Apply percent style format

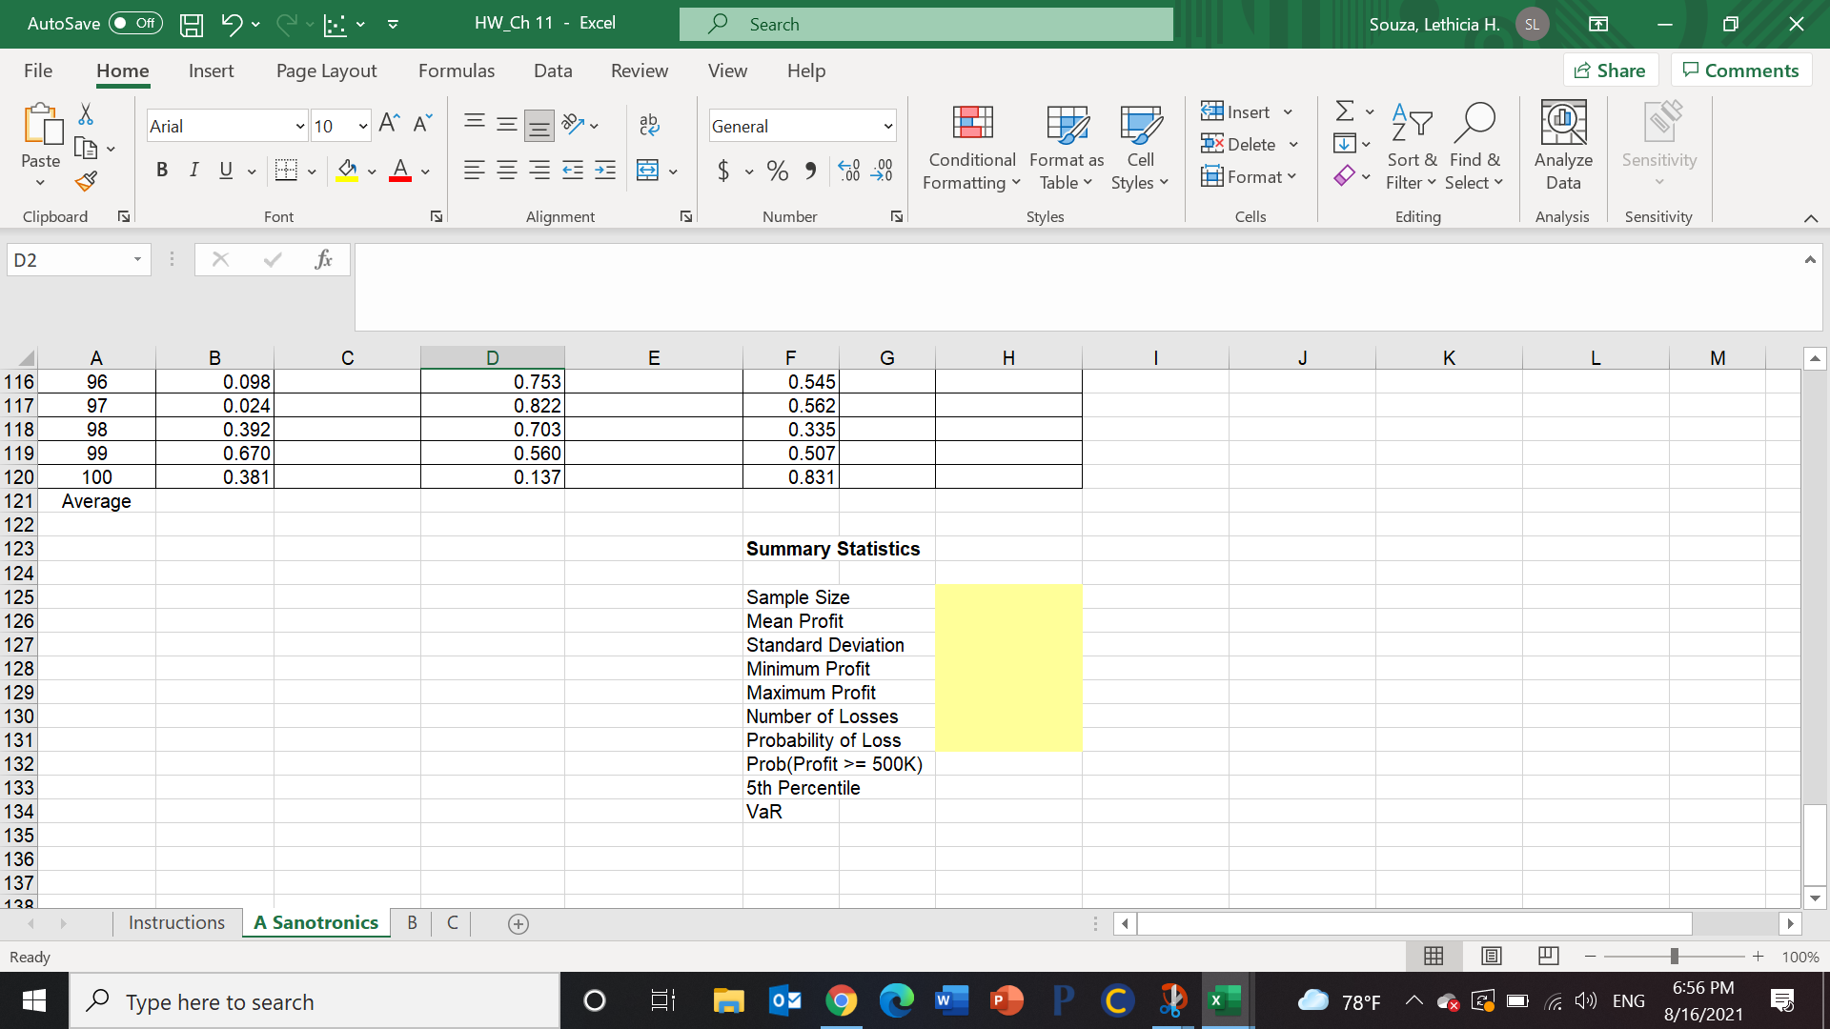pos(778,171)
